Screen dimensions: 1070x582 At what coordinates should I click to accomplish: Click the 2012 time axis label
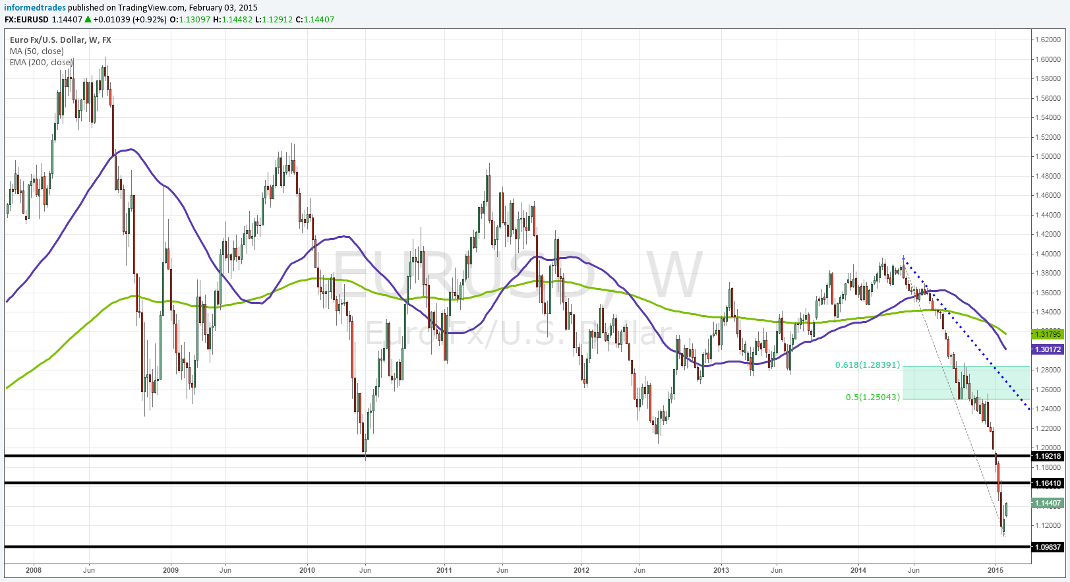coord(581,570)
